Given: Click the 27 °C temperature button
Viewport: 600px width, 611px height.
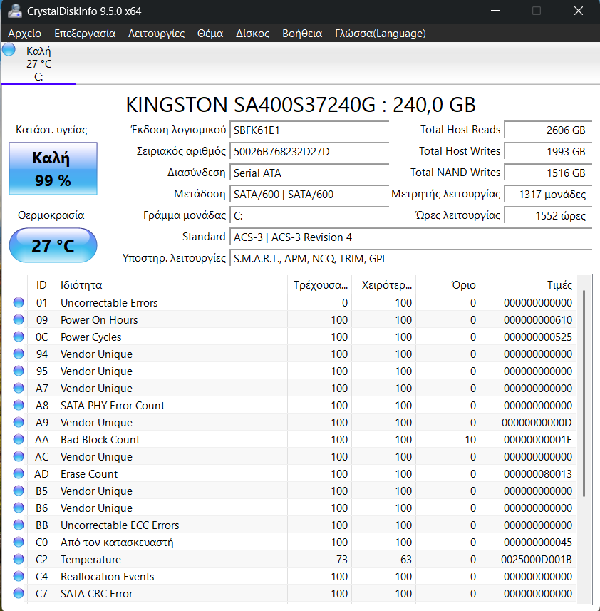Looking at the screenshot, I should click(x=53, y=245).
